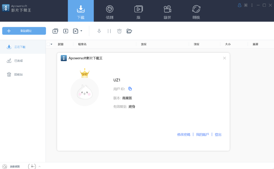Click the delete trash icon in the toolbar
Screen dimensions: 274x169
[119, 31]
